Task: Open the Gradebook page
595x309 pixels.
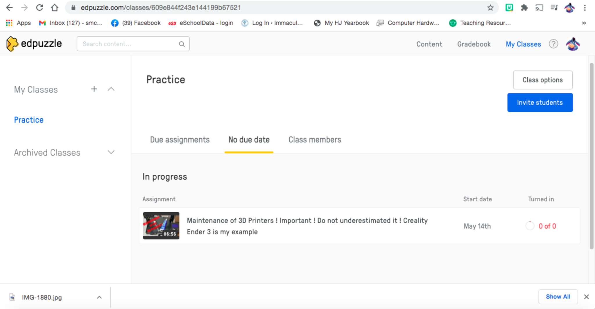Action: tap(474, 44)
